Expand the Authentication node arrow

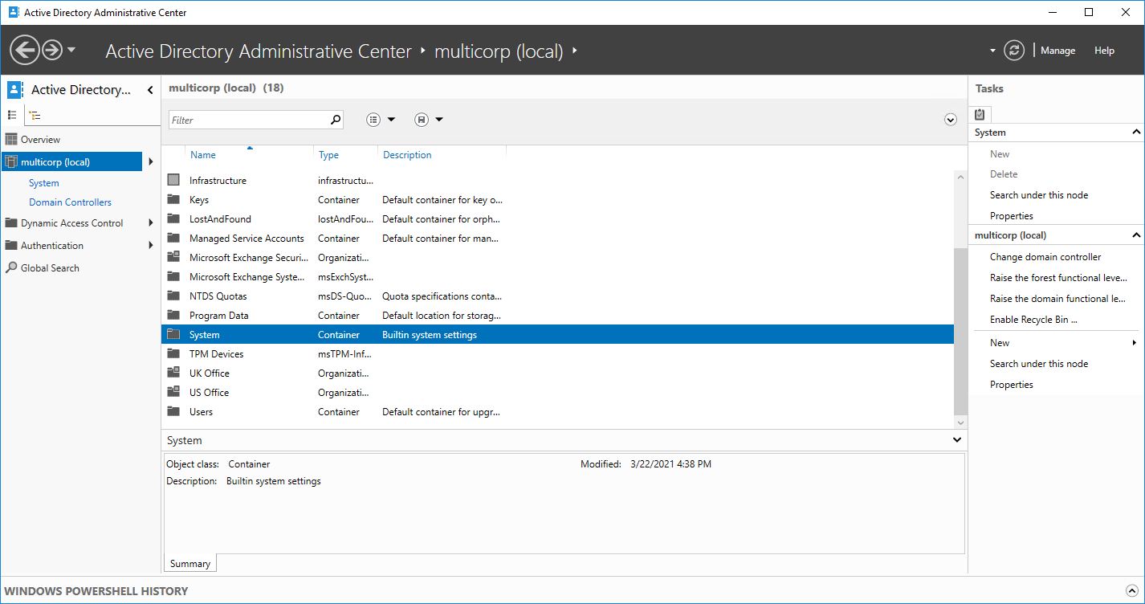click(x=150, y=246)
